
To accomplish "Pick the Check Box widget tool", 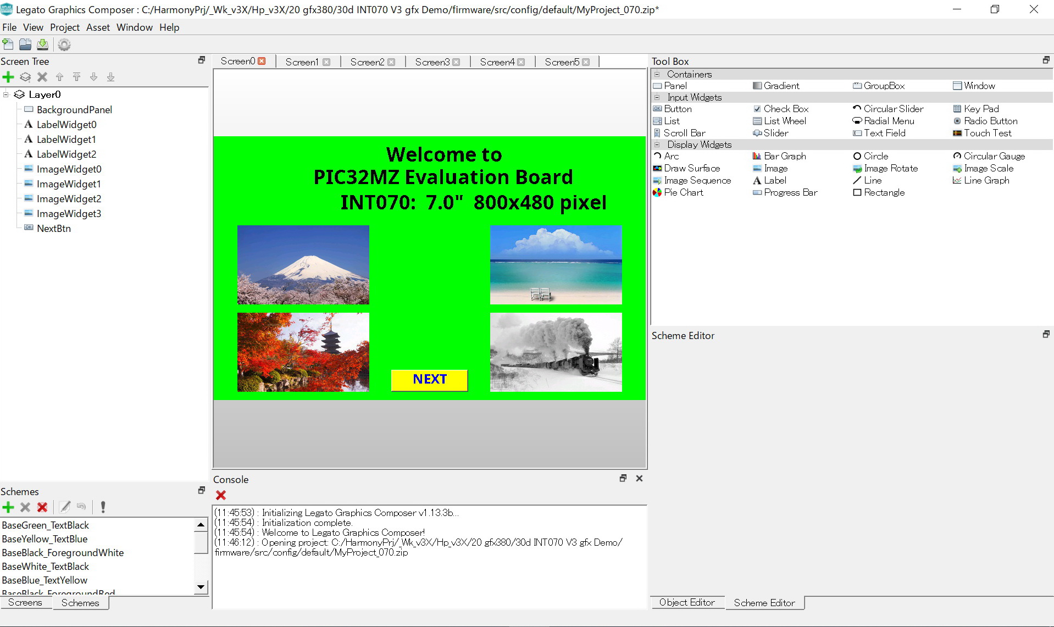I will [780, 109].
